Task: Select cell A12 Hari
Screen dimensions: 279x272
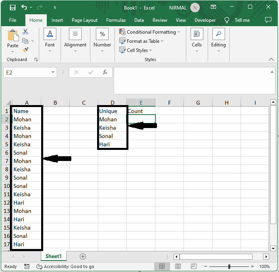Action: 27,203
